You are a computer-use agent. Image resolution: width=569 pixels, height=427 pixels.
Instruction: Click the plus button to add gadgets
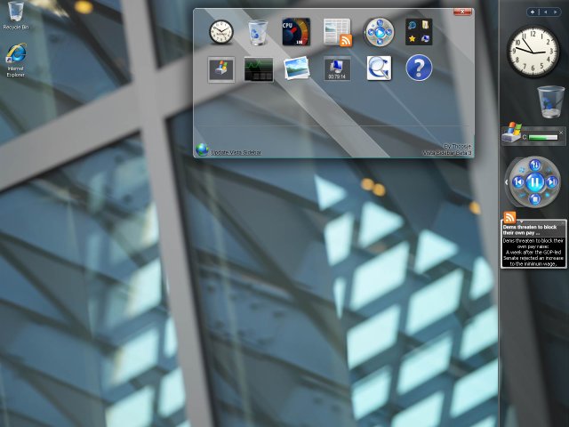532,12
